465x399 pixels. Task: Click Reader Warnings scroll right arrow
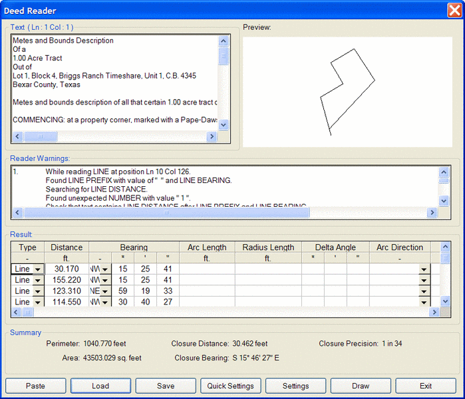tap(432, 212)
